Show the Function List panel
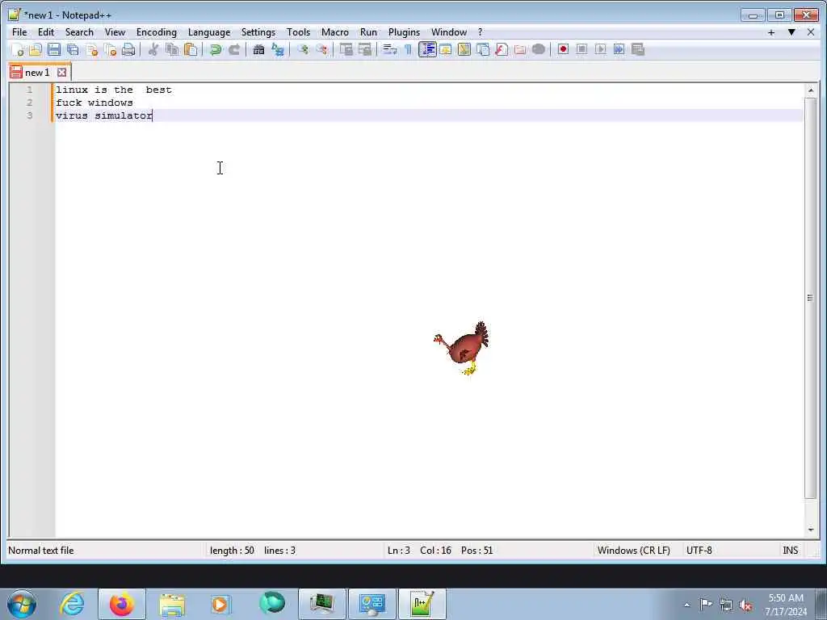This screenshot has width=827, height=620. coord(502,49)
